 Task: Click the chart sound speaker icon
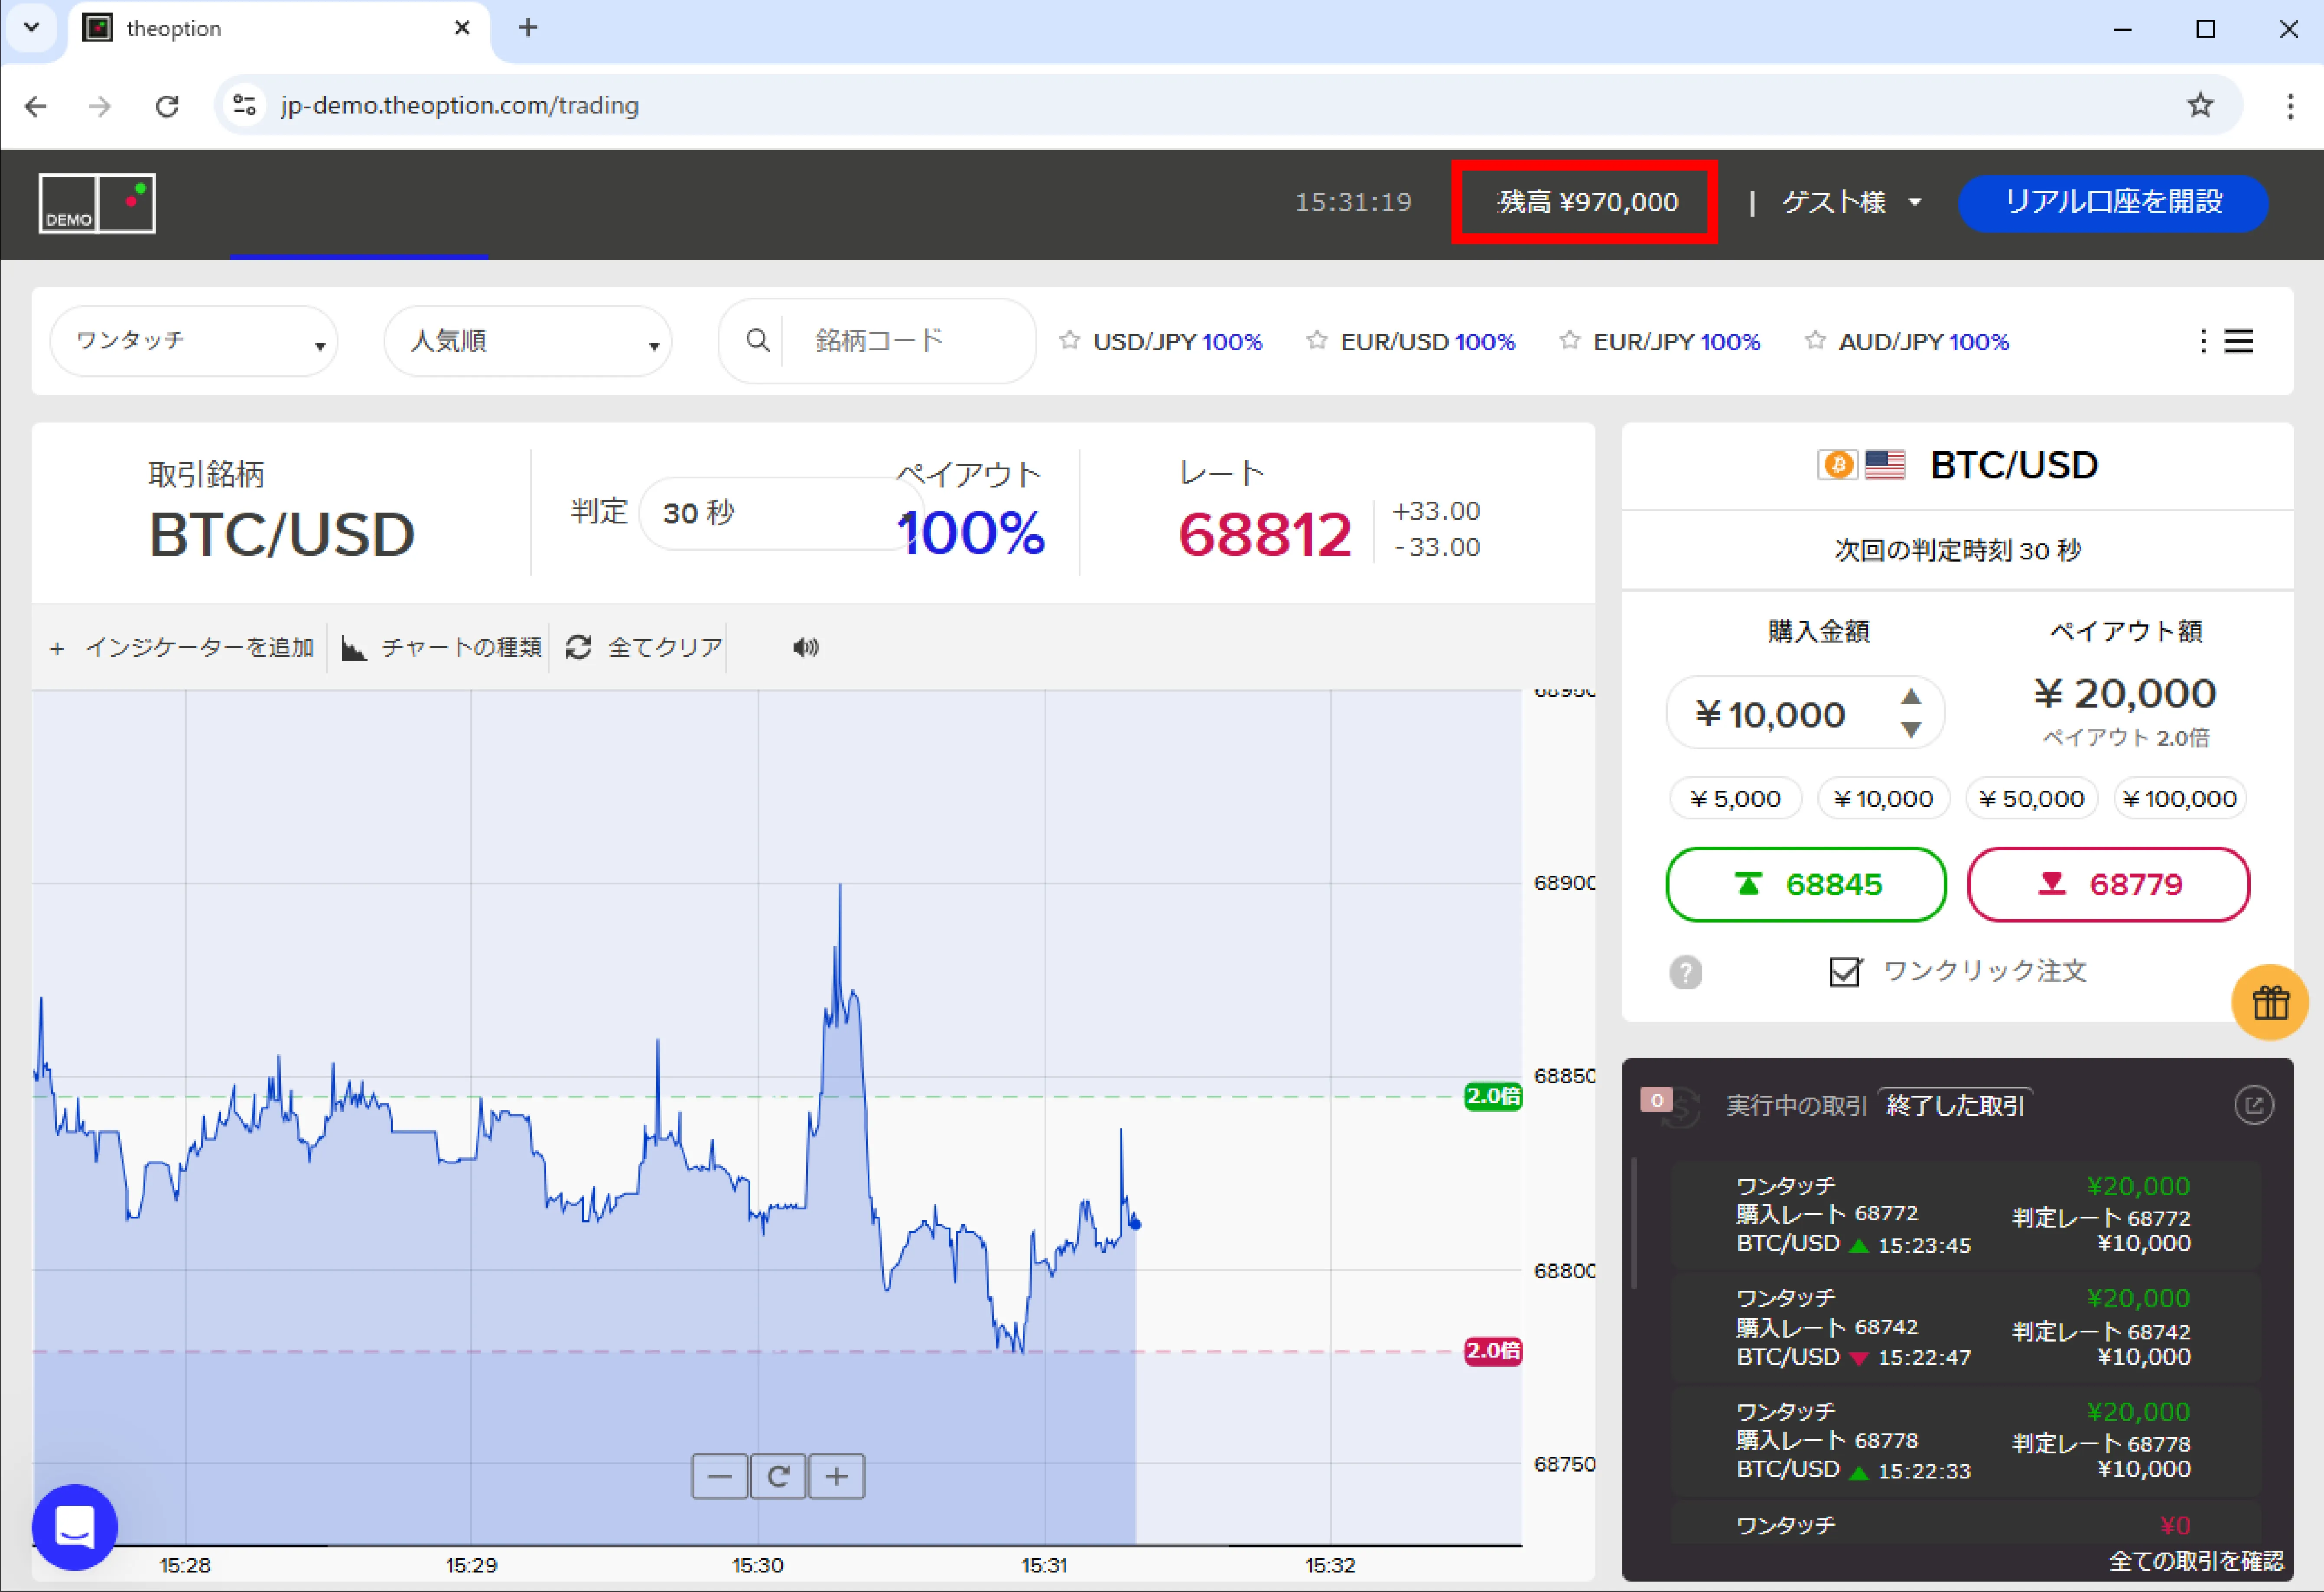(x=805, y=648)
